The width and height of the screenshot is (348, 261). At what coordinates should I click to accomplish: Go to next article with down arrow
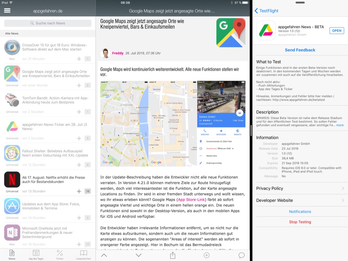pyautogui.click(x=139, y=255)
